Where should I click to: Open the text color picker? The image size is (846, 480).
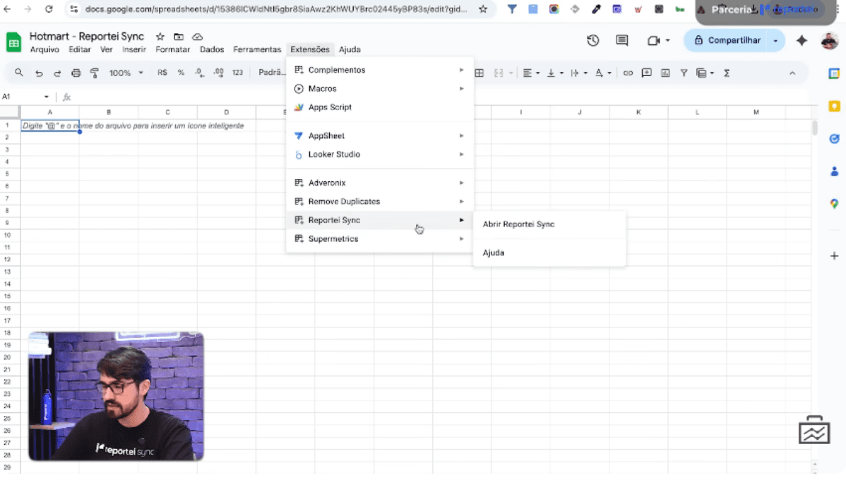click(x=600, y=73)
